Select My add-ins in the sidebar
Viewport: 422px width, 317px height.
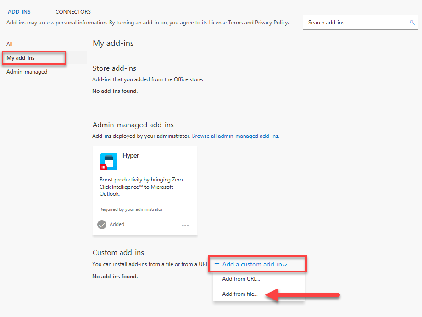tap(21, 58)
